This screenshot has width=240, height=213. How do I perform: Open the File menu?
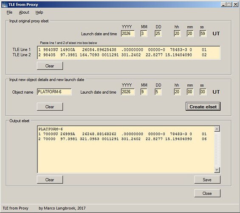pyautogui.click(x=9, y=12)
